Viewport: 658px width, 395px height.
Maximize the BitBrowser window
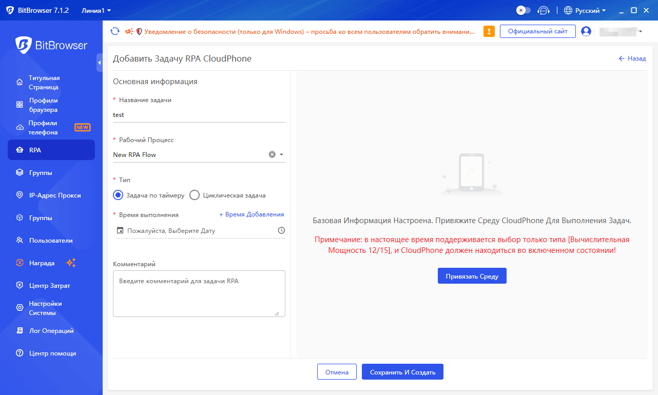pyautogui.click(x=634, y=10)
